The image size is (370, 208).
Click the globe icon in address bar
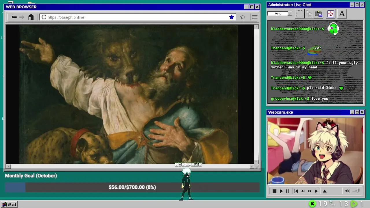click(44, 17)
